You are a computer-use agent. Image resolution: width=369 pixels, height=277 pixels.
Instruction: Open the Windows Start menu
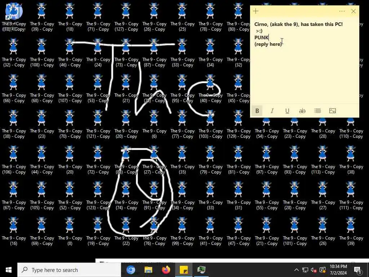9,270
